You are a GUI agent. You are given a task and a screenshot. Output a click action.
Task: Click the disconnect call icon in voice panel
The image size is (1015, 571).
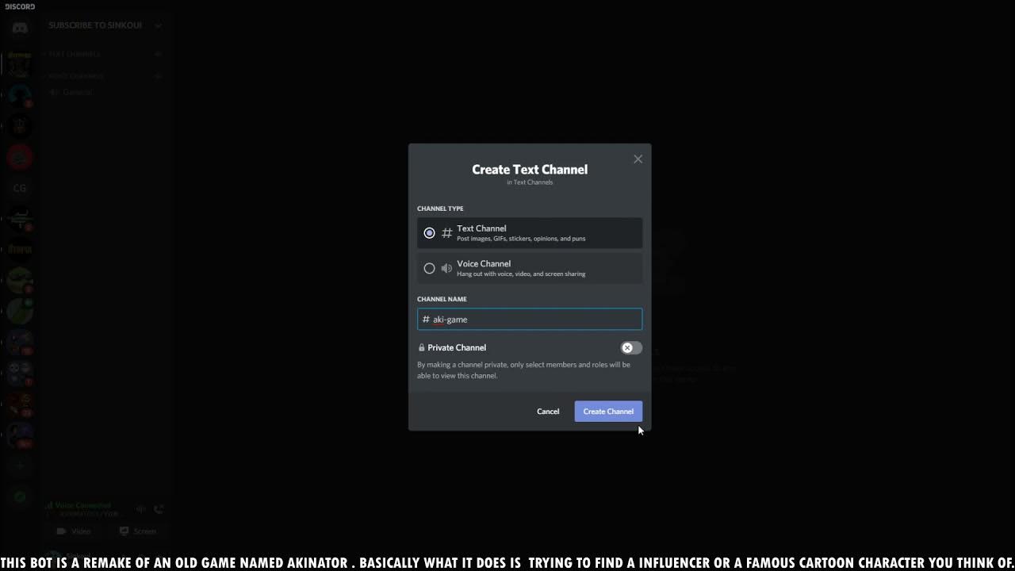pos(159,509)
